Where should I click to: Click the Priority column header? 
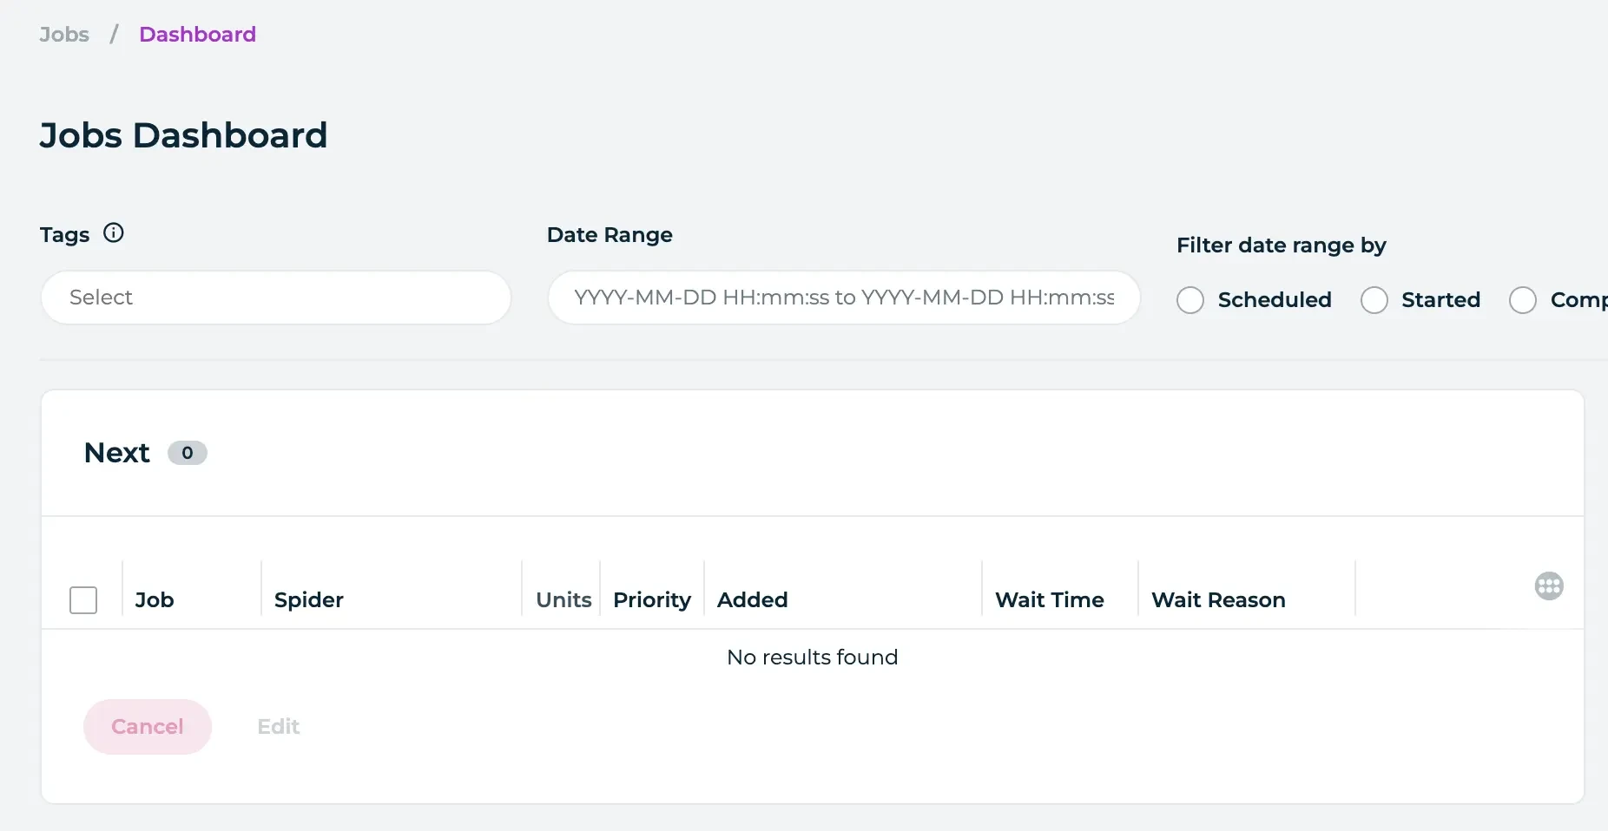pyautogui.click(x=651, y=599)
